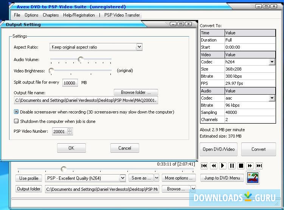Open the Options menu
The image size is (284, 210).
pos(31,15)
